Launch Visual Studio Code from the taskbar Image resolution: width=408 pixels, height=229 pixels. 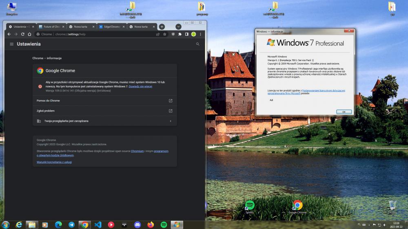click(98, 225)
